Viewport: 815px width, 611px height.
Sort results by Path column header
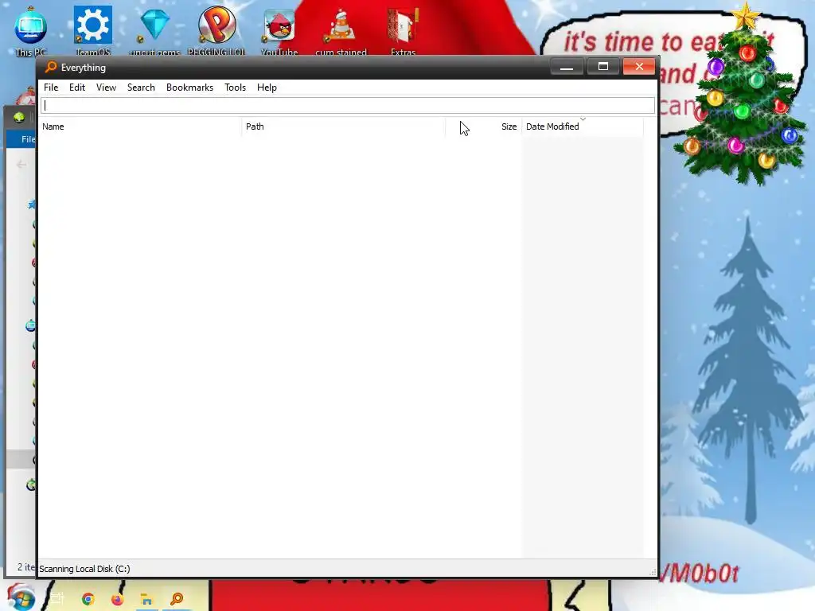click(344, 126)
